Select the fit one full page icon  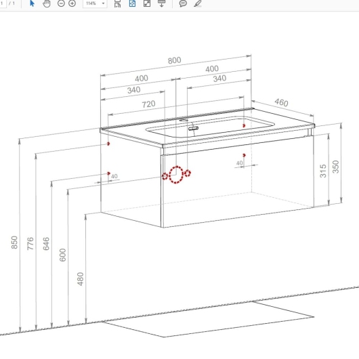132,3
